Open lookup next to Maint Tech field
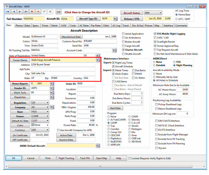Viewport: 209px width, 175px height. [52, 93]
